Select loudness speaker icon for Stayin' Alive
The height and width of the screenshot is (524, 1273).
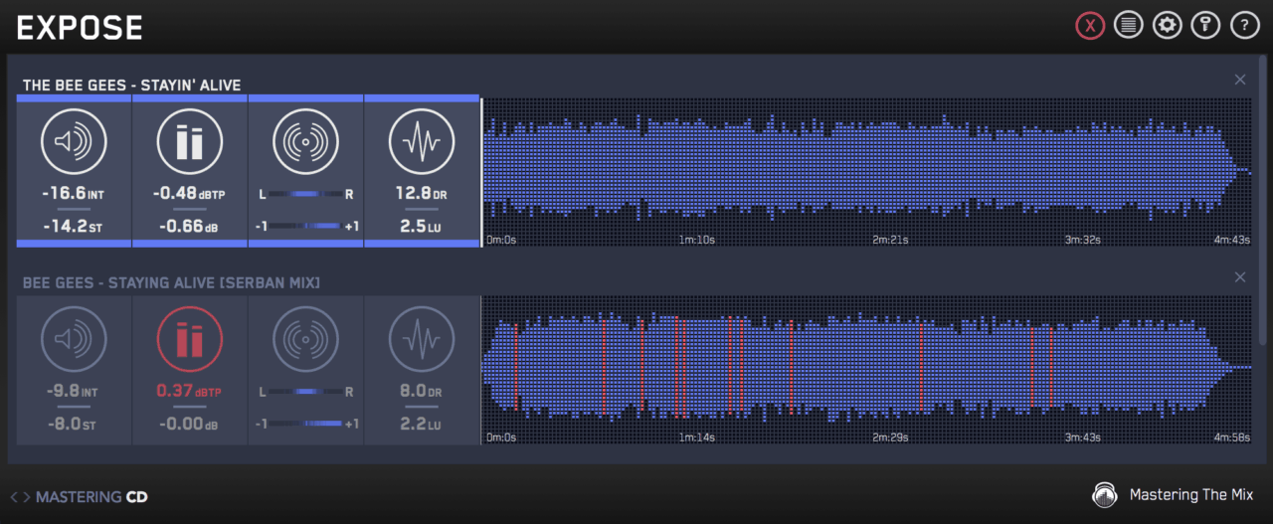[x=75, y=142]
